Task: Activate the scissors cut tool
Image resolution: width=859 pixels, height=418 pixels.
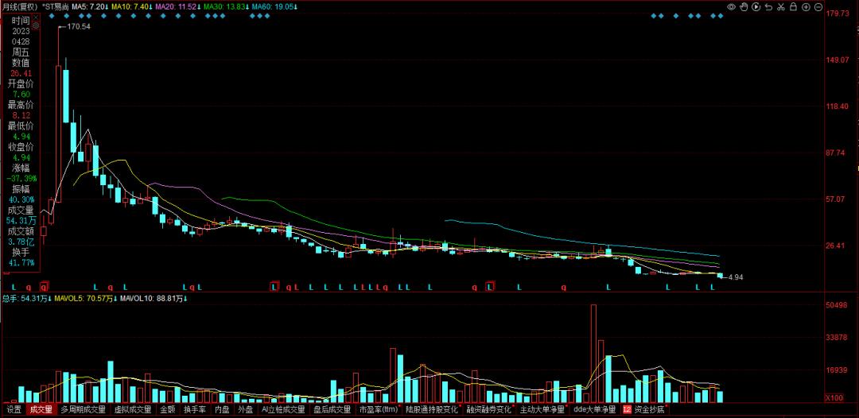Action: tap(781, 7)
